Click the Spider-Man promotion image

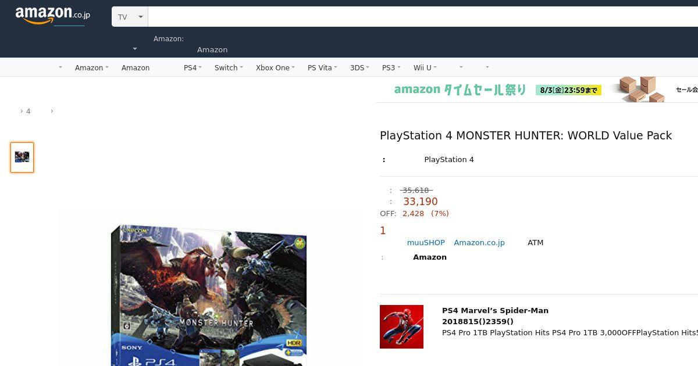click(x=401, y=326)
